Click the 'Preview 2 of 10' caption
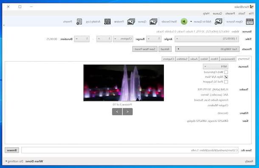 (x=122, y=104)
